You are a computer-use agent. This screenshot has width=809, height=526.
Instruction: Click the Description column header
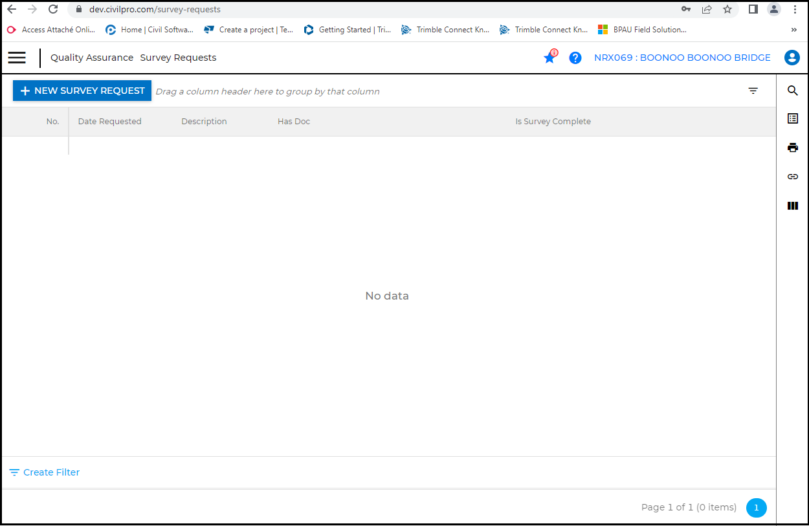click(204, 122)
